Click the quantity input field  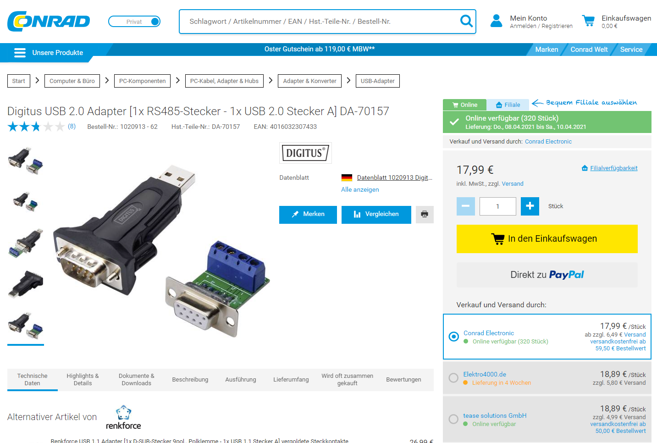pos(498,206)
